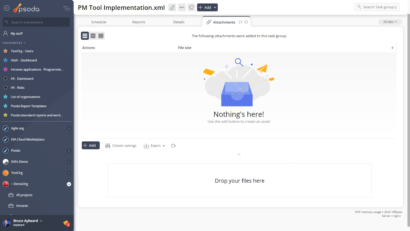Click the pink star beside Intranet applications
The height and width of the screenshot is (231, 410).
tap(5, 69)
